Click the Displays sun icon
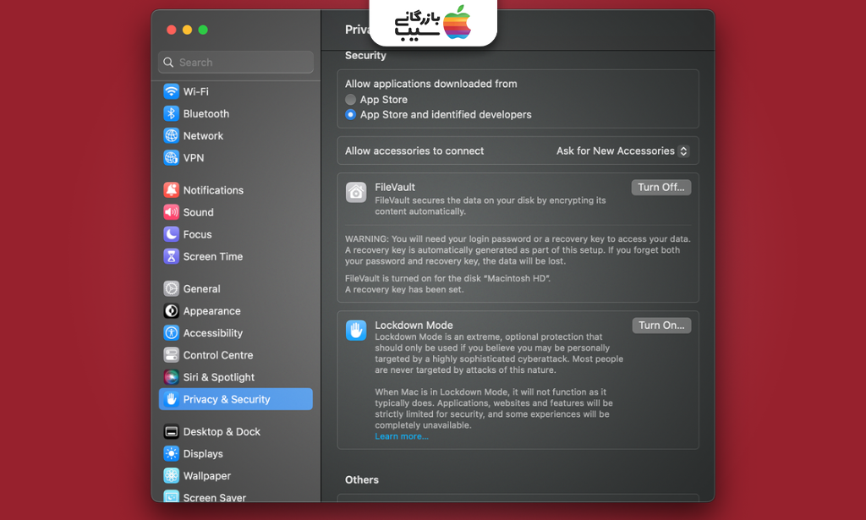This screenshot has width=866, height=520. coord(171,454)
